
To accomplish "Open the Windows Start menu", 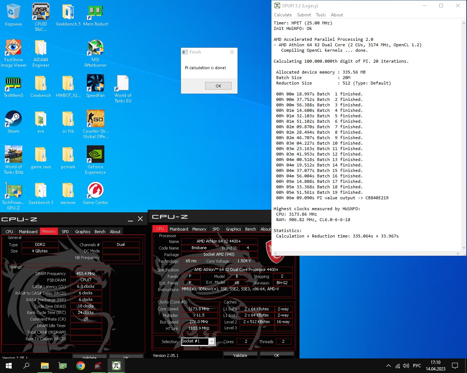I will (x=9, y=366).
